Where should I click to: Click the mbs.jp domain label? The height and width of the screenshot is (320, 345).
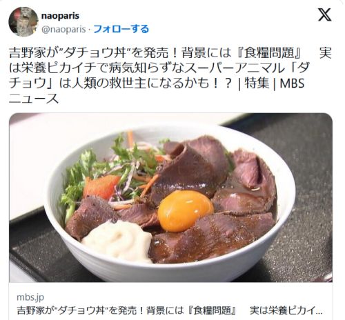pos(30,297)
